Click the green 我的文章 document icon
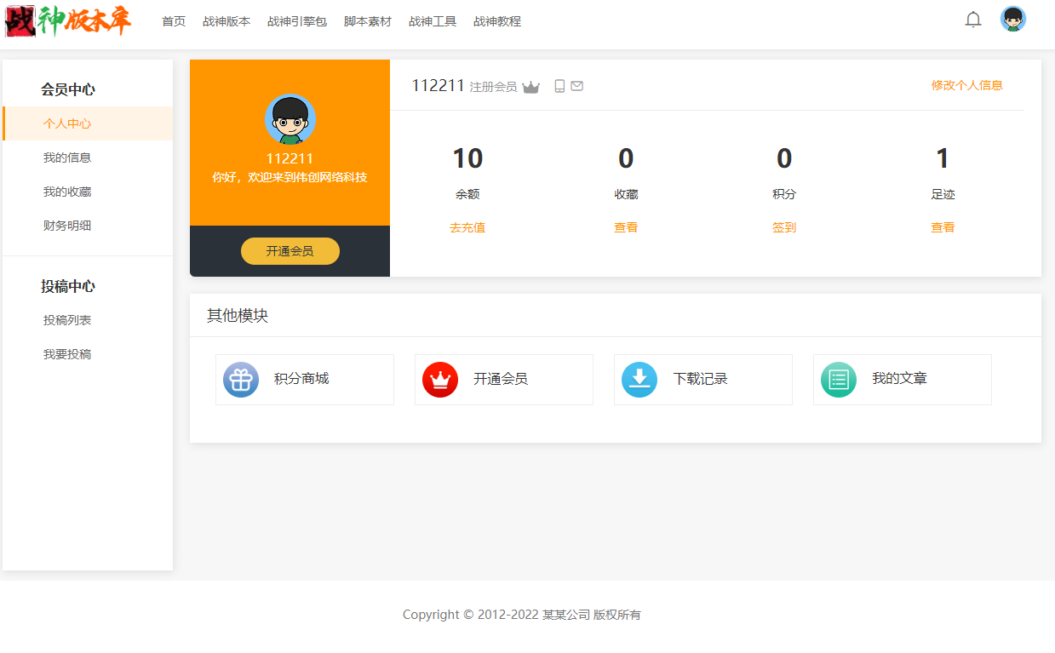The height and width of the screenshot is (653, 1055). (x=839, y=380)
